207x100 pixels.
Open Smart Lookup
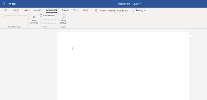[x=63, y=19]
